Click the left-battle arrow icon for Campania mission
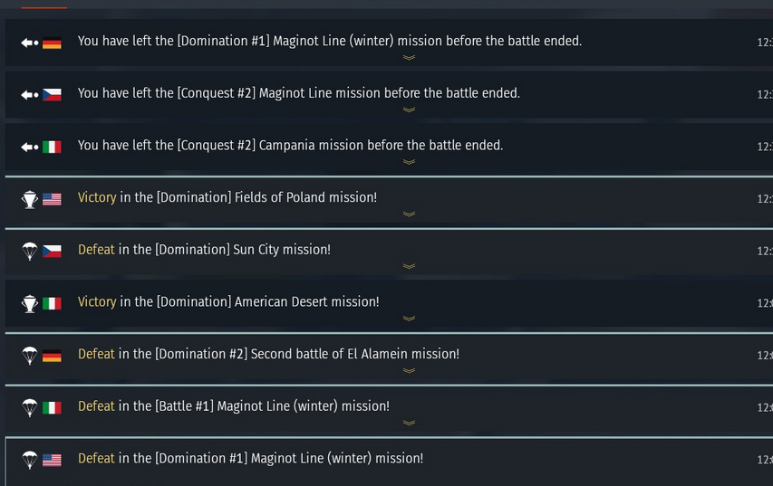Viewport: 773px width, 486px height. click(x=29, y=147)
